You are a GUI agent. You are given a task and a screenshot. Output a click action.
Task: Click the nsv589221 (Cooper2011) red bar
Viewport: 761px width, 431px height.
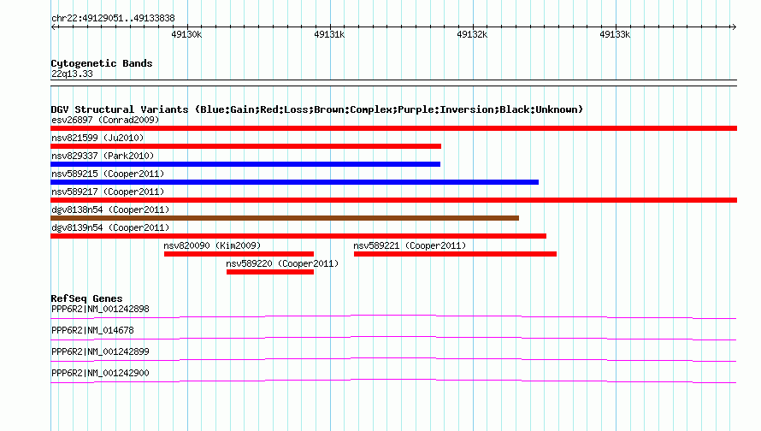pyautogui.click(x=455, y=254)
